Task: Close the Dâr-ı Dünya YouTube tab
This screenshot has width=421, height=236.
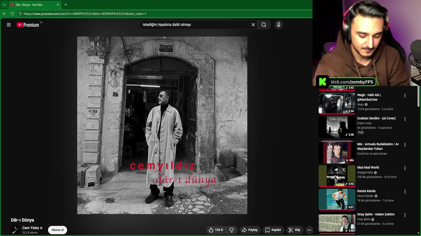Action: pos(58,5)
